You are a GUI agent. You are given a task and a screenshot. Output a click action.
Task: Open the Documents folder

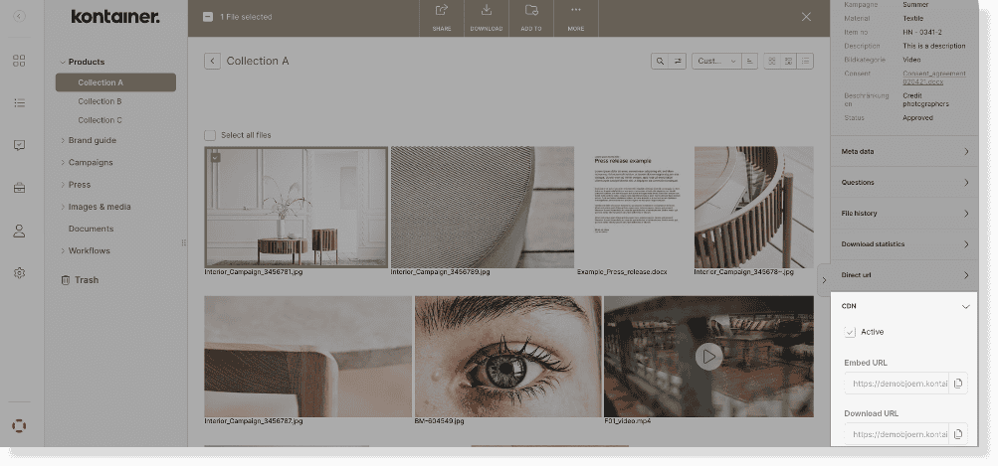click(91, 229)
